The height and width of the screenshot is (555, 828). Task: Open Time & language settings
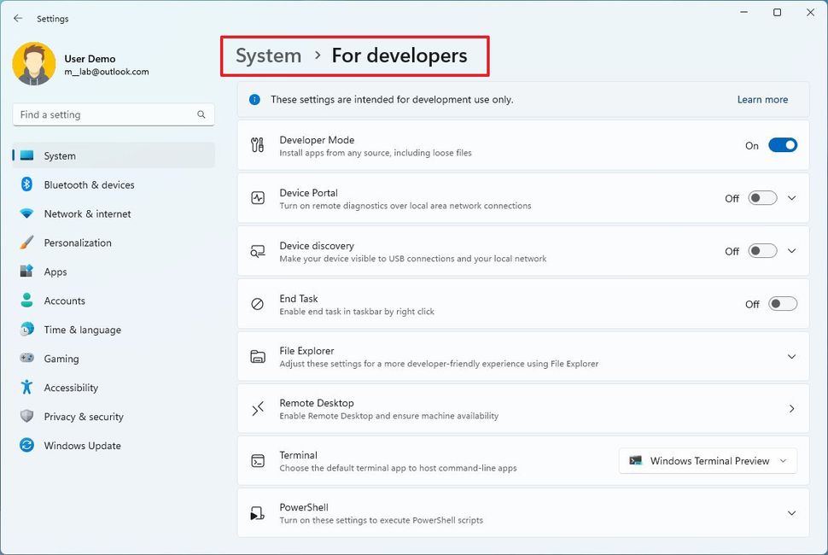113,330
